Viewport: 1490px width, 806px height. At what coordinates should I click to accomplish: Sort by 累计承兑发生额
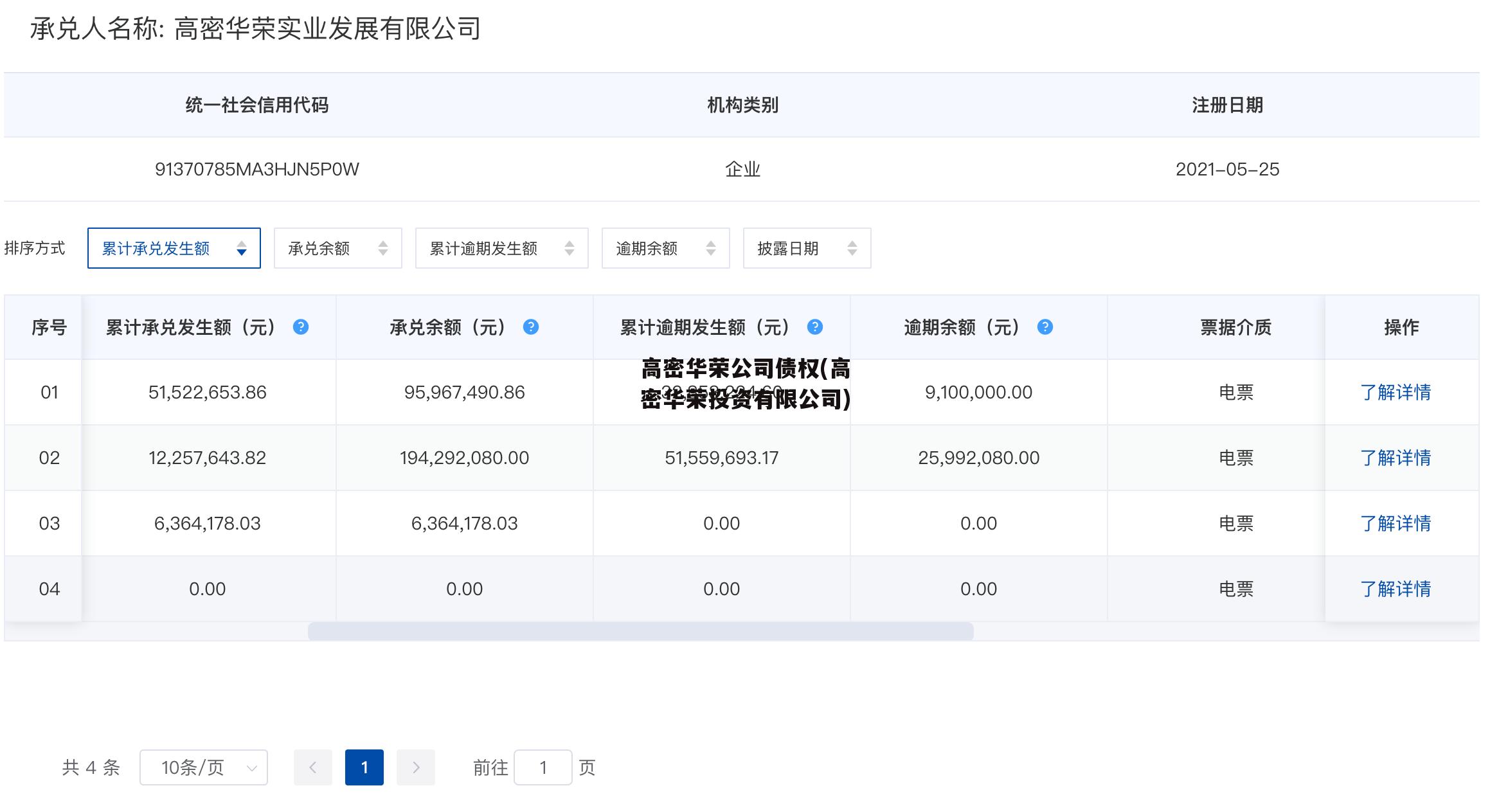[x=174, y=248]
